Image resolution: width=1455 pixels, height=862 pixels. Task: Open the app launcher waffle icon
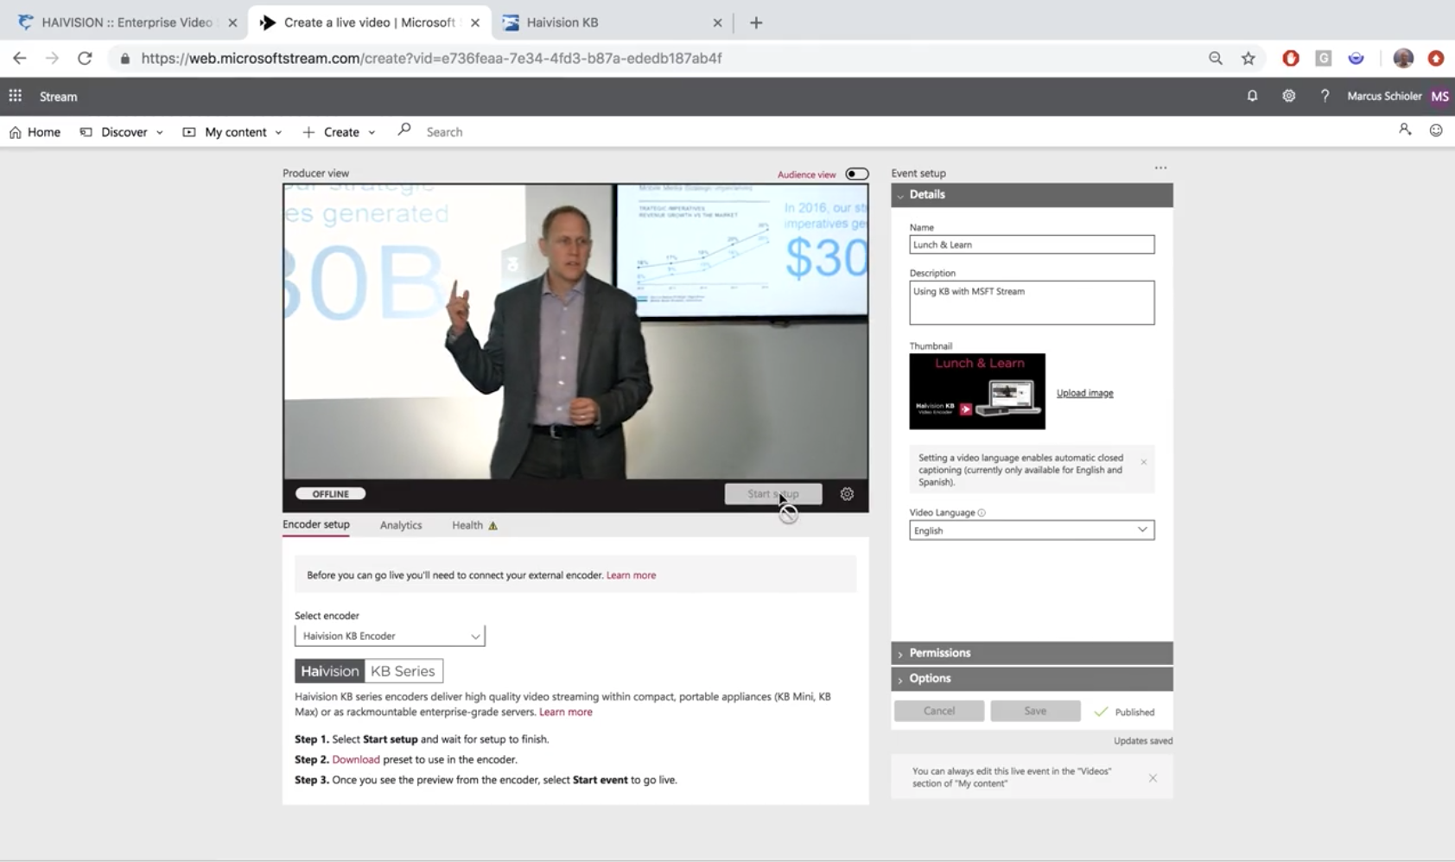click(x=16, y=96)
